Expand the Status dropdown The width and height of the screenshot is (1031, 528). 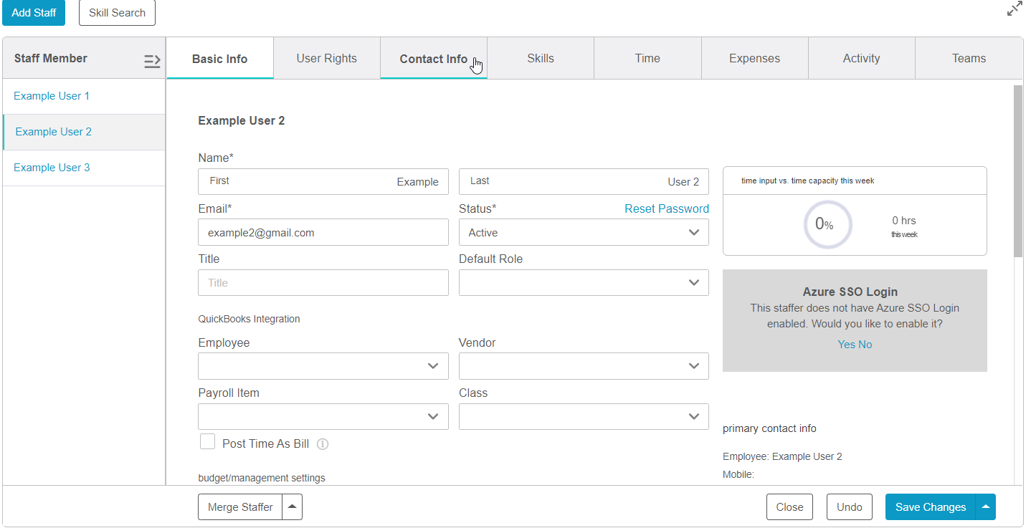pos(584,233)
